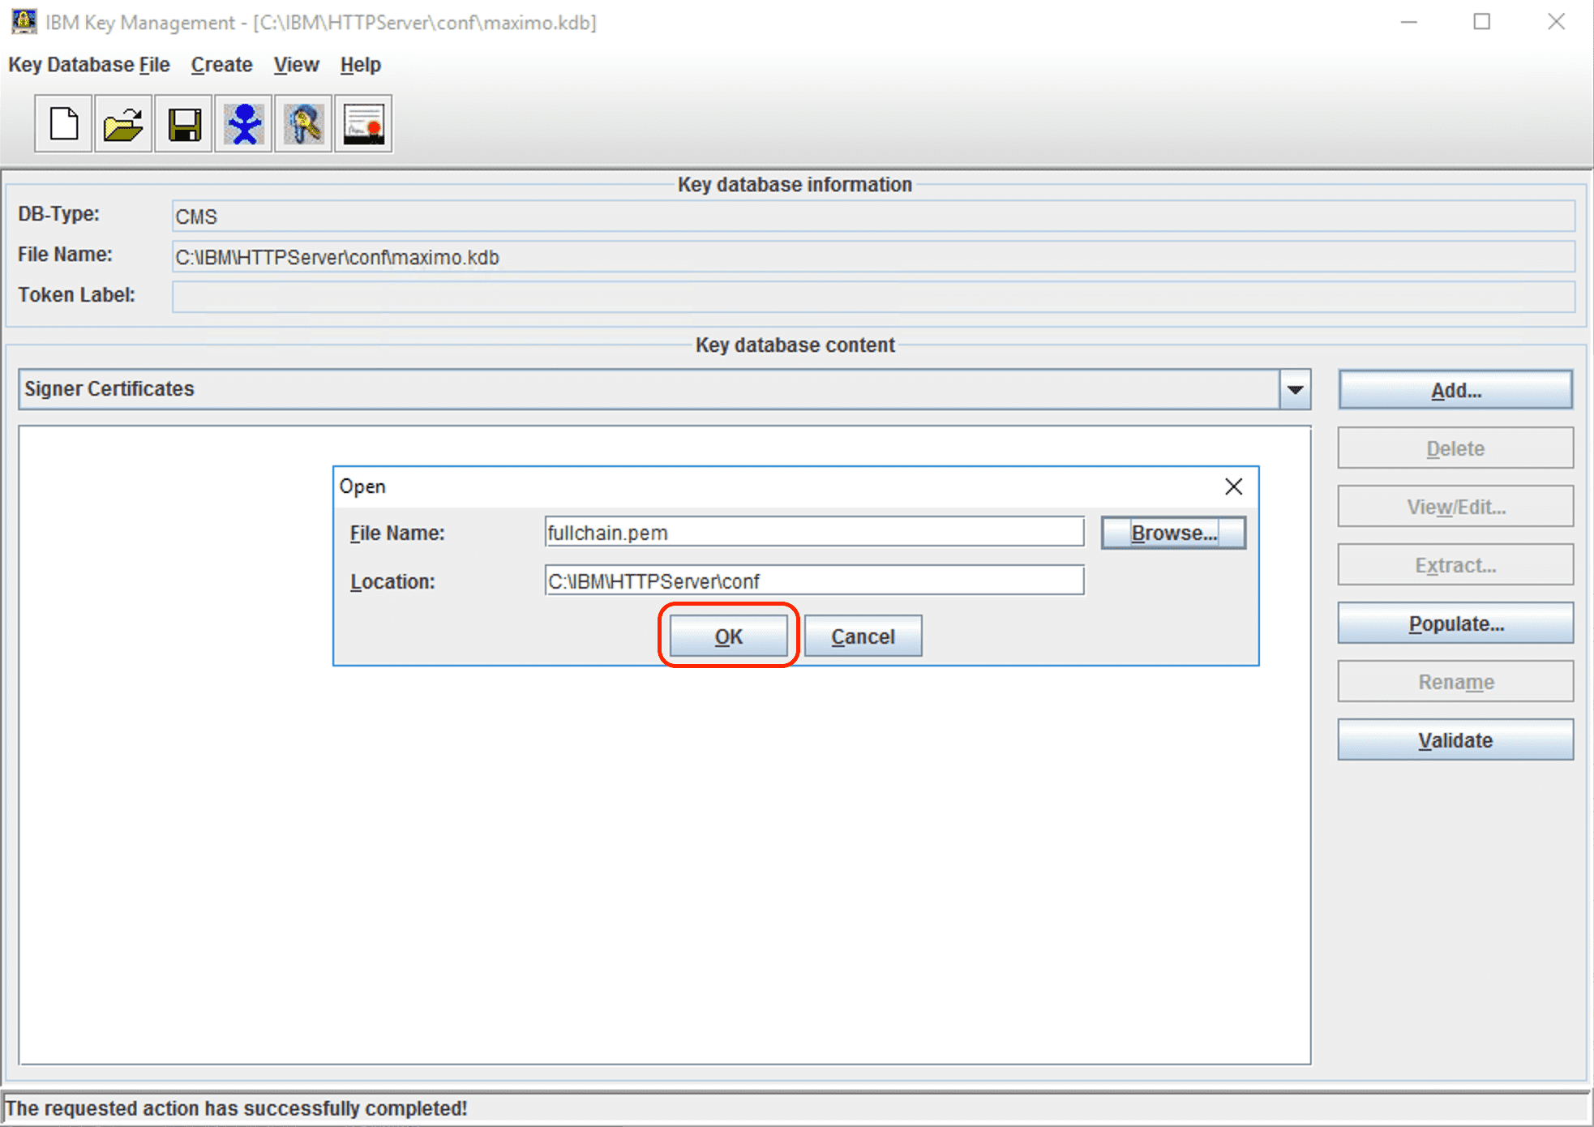The image size is (1594, 1127).
Task: Open a key database file via folder icon
Action: tap(123, 124)
